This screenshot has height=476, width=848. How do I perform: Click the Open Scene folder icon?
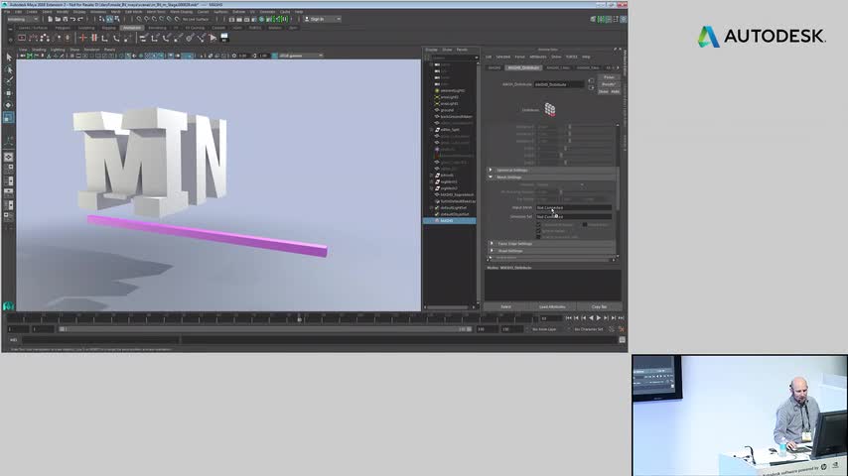58,19
